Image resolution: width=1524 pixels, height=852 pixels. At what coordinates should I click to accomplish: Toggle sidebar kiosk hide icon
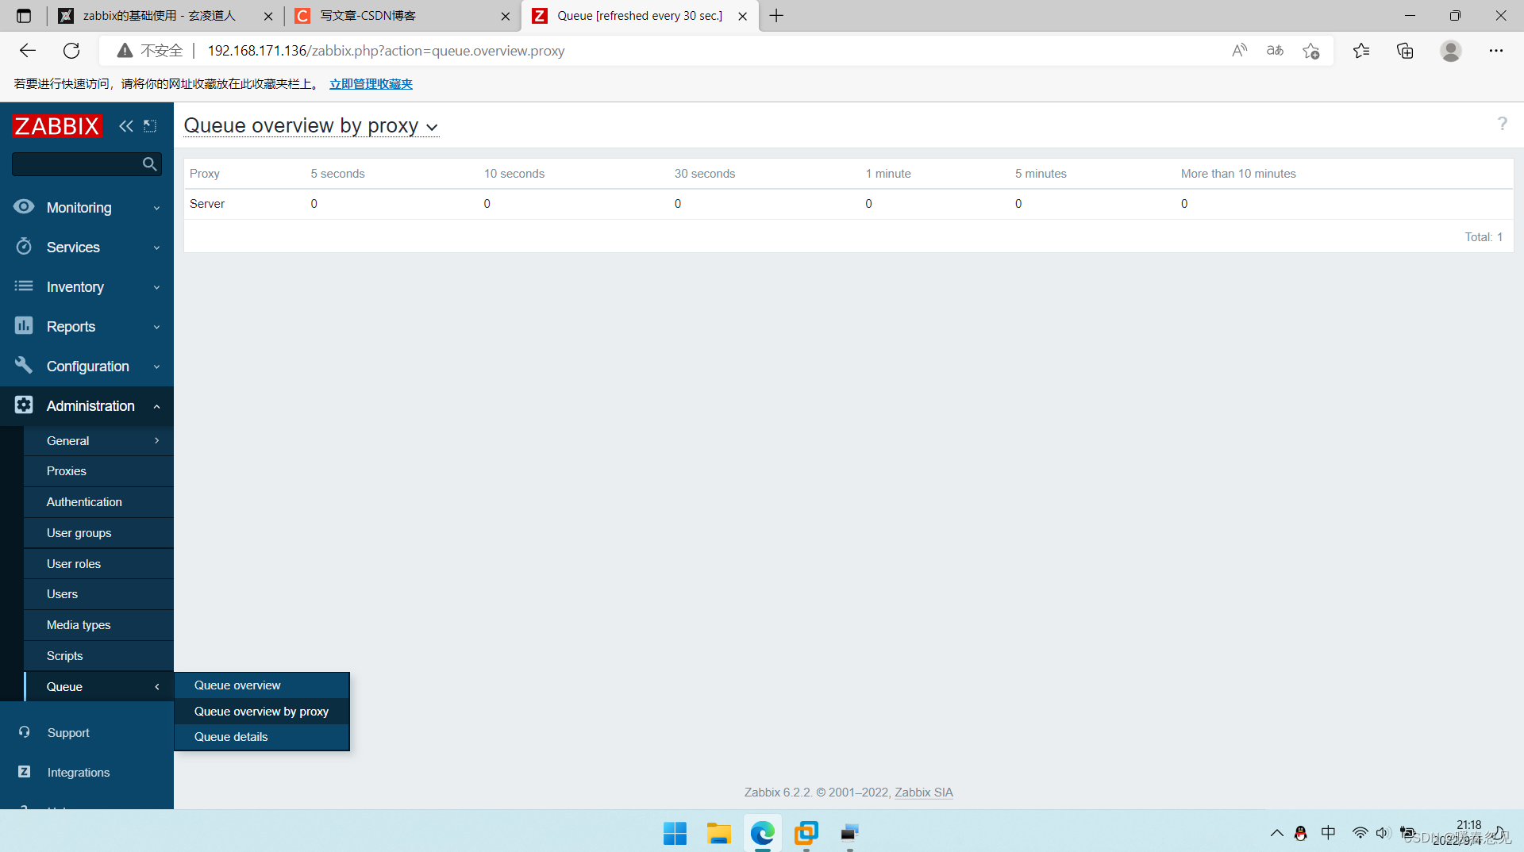[150, 126]
